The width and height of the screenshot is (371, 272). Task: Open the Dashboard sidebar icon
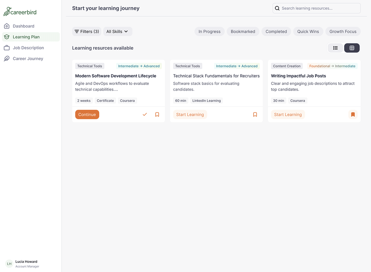tap(7, 26)
